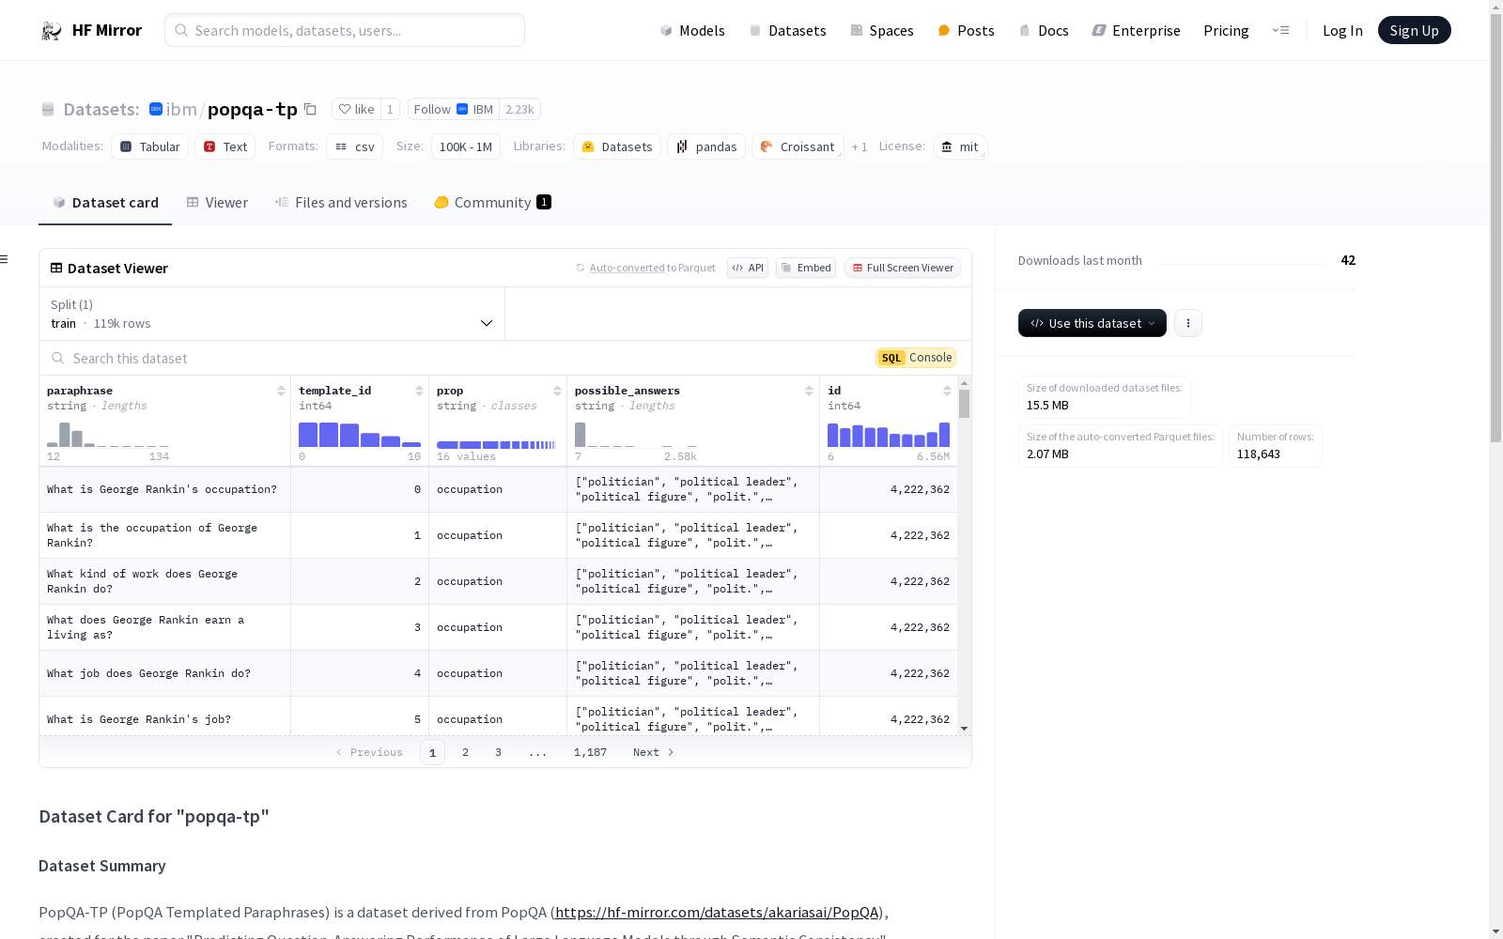Image resolution: width=1503 pixels, height=939 pixels.
Task: Expand the Use this dataset dropdown
Action: tap(1092, 323)
